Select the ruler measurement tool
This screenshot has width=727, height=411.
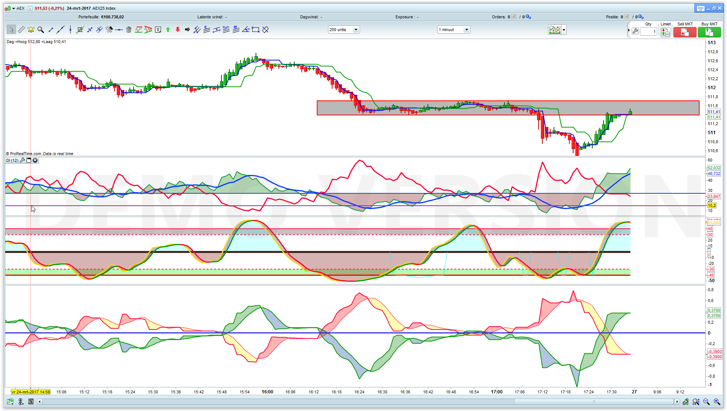point(21,30)
